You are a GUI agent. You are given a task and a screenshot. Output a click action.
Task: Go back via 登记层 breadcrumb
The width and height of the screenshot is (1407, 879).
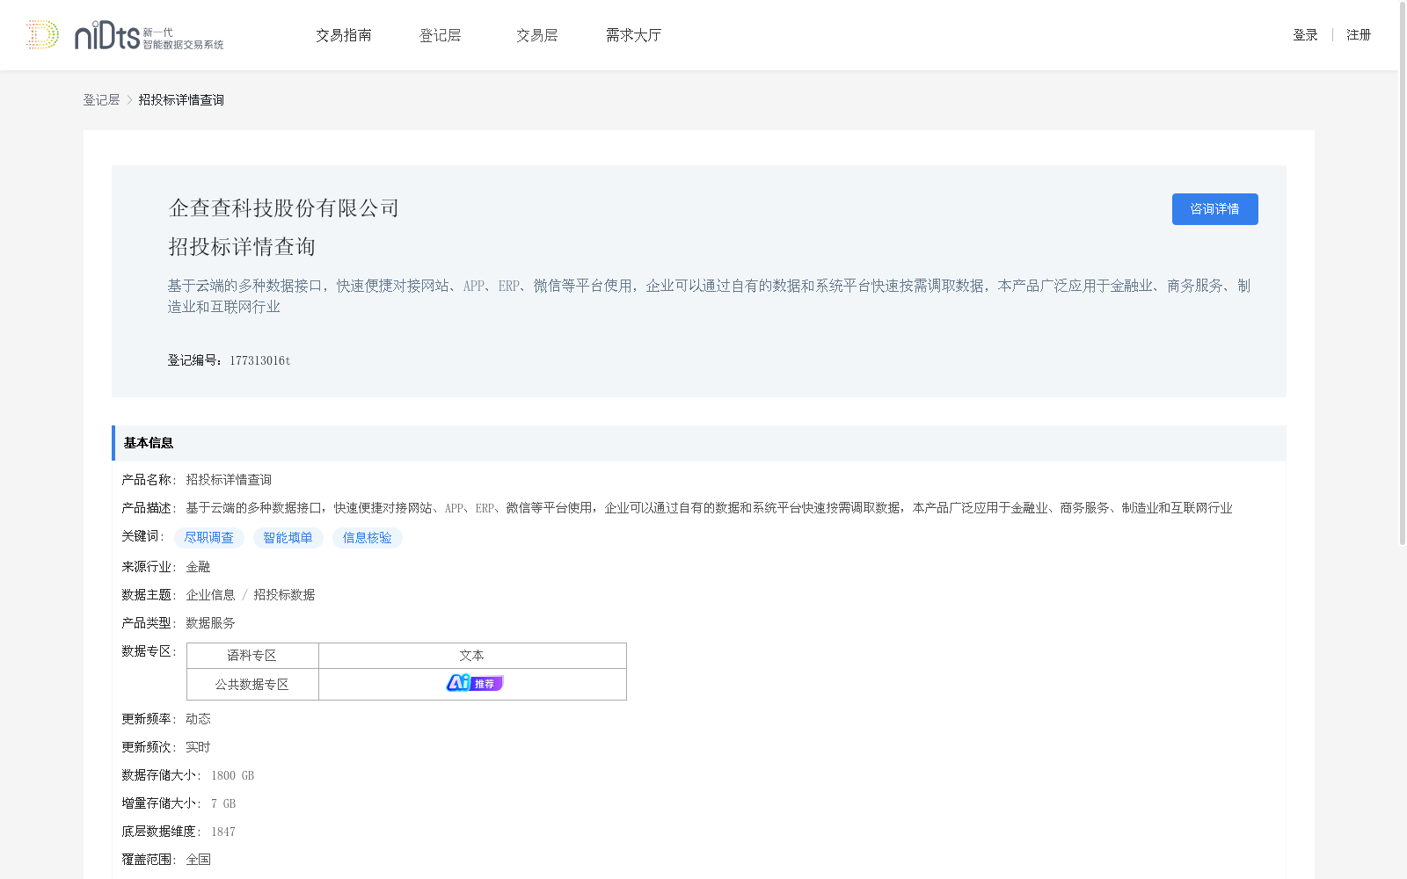(x=101, y=100)
